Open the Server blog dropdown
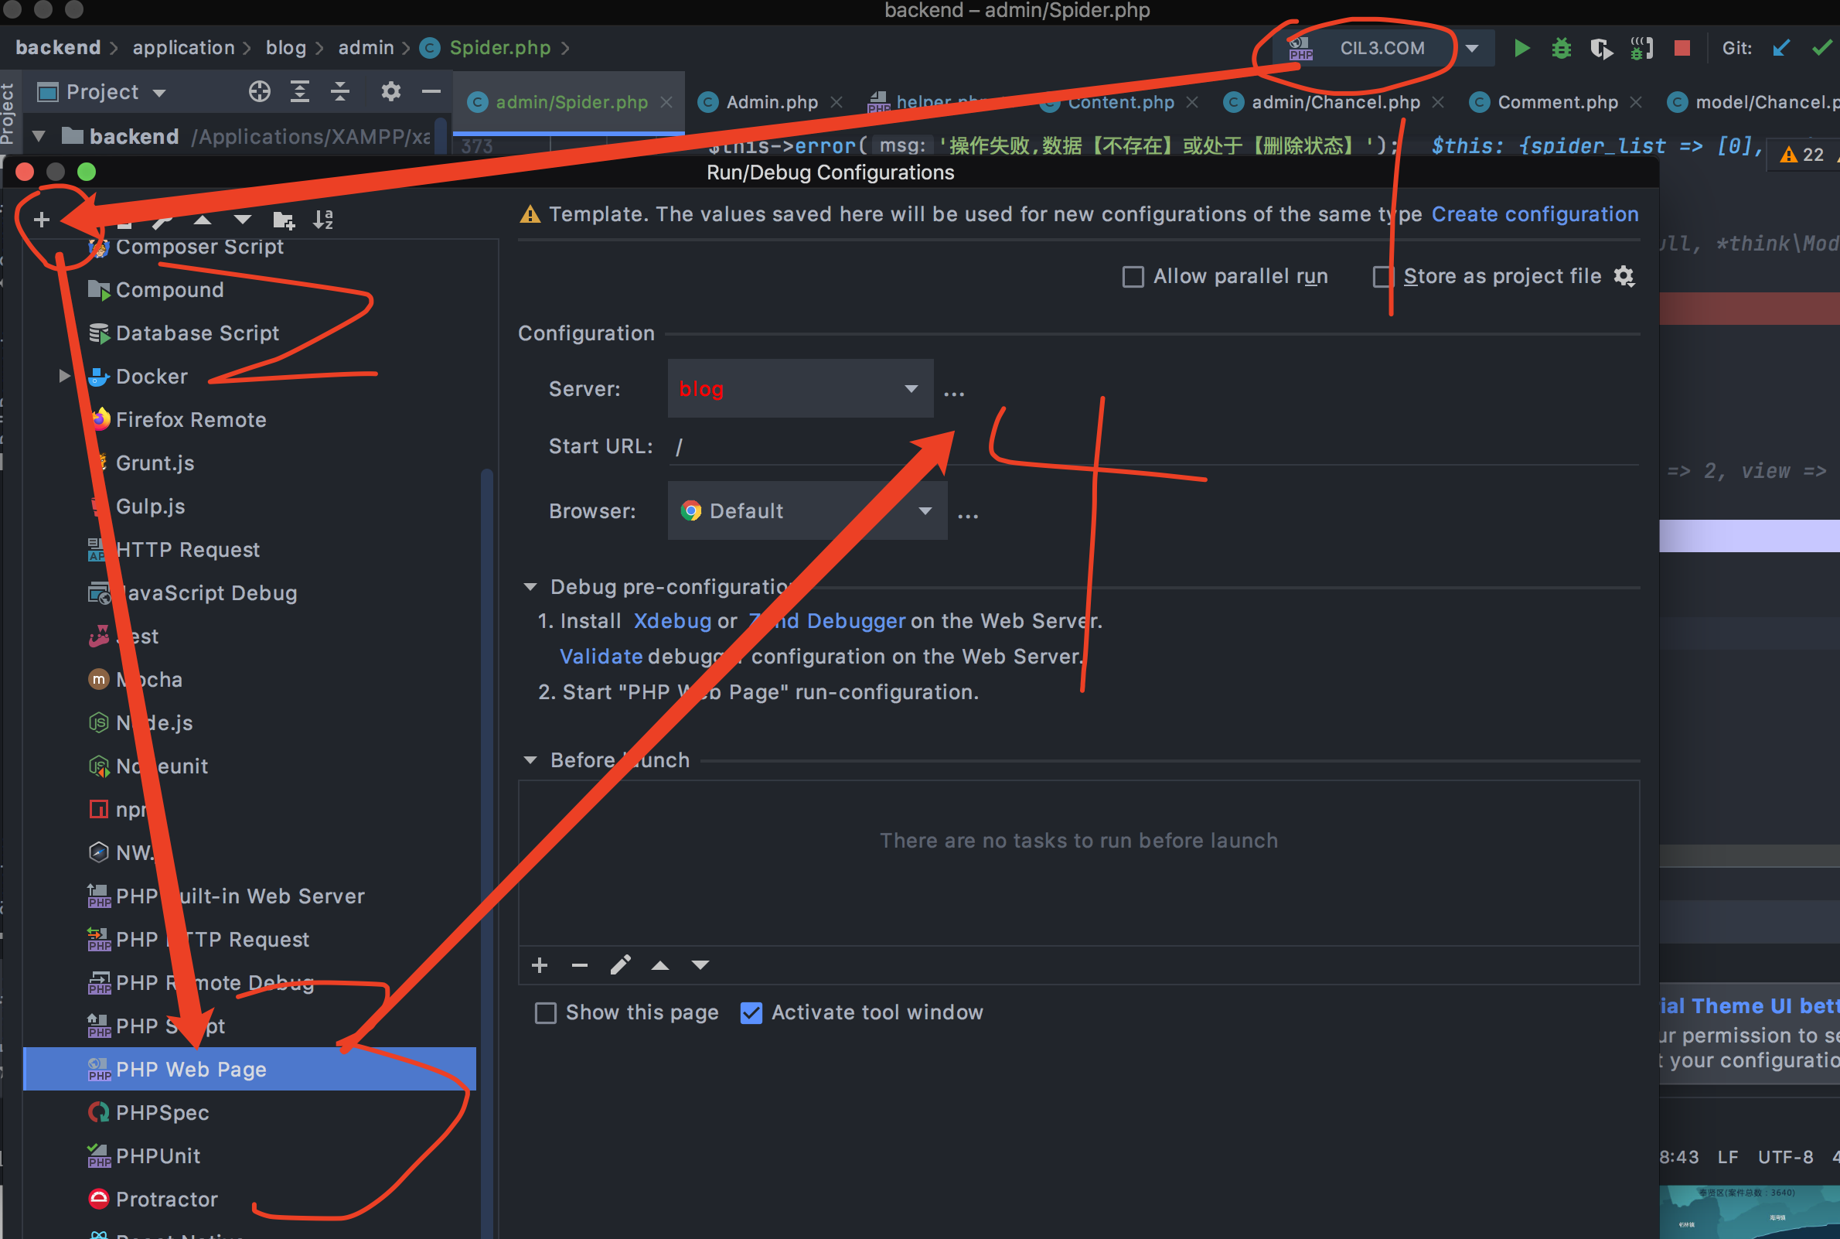The image size is (1840, 1239). [800, 389]
